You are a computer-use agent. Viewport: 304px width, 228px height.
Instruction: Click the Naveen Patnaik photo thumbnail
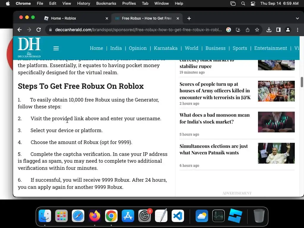pyautogui.click(x=276, y=153)
